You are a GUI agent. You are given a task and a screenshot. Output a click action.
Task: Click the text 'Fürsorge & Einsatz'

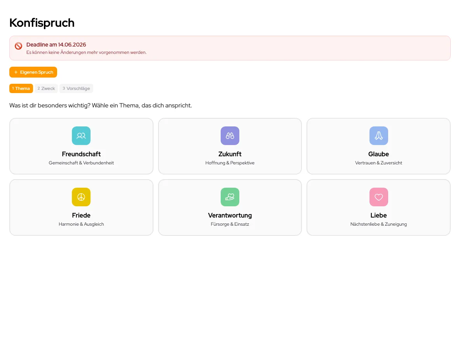click(x=230, y=224)
